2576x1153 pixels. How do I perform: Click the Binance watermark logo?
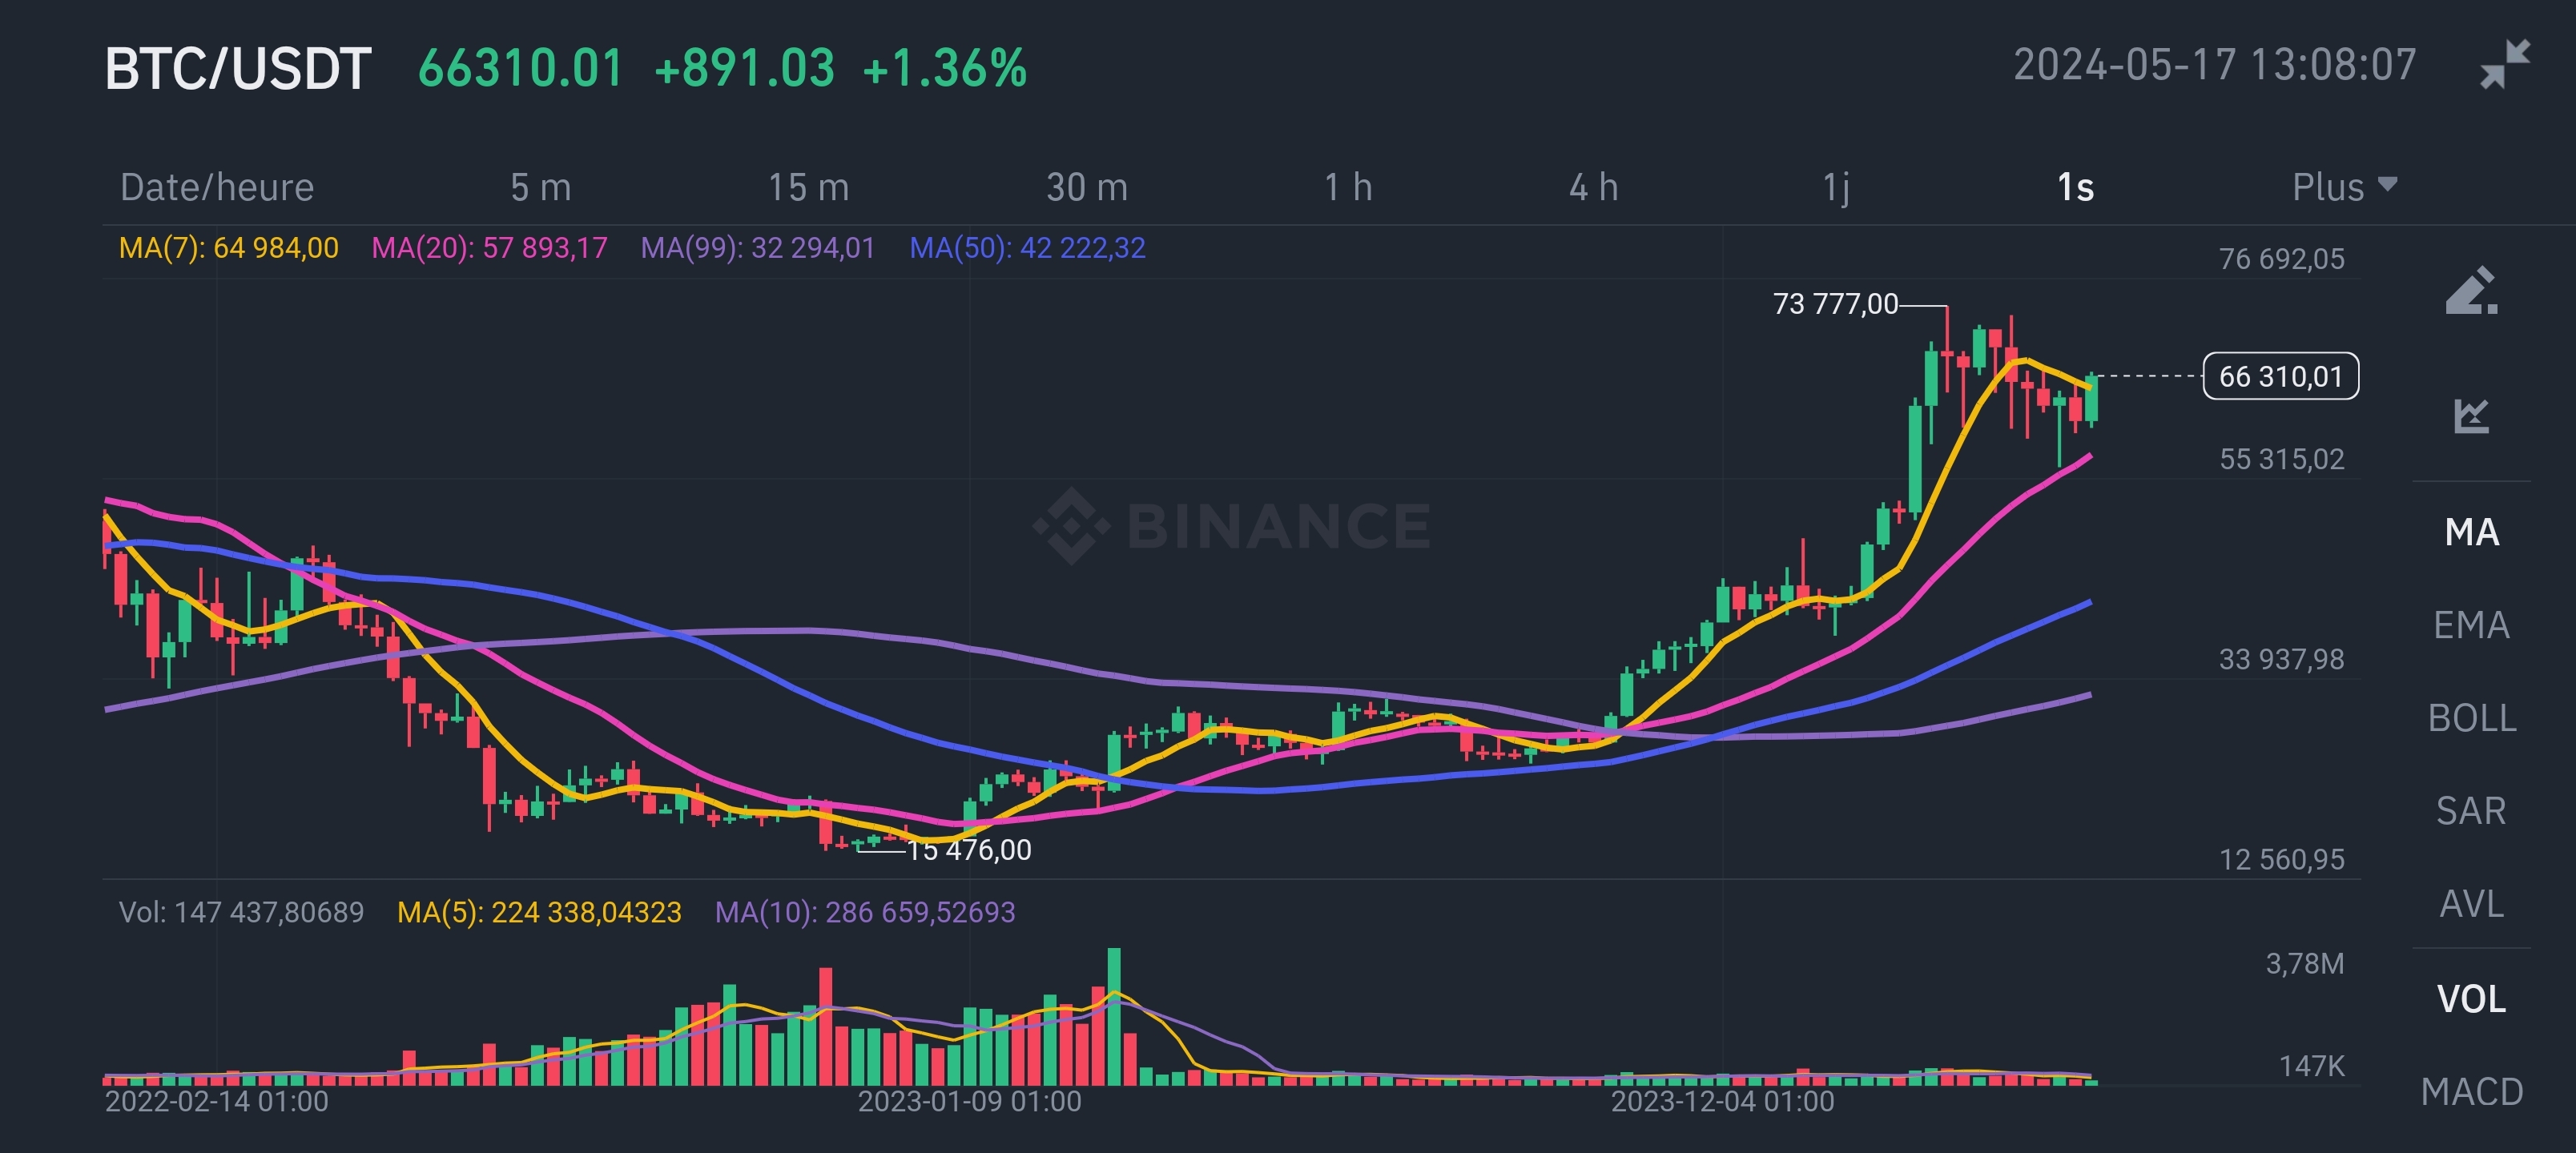click(1232, 525)
